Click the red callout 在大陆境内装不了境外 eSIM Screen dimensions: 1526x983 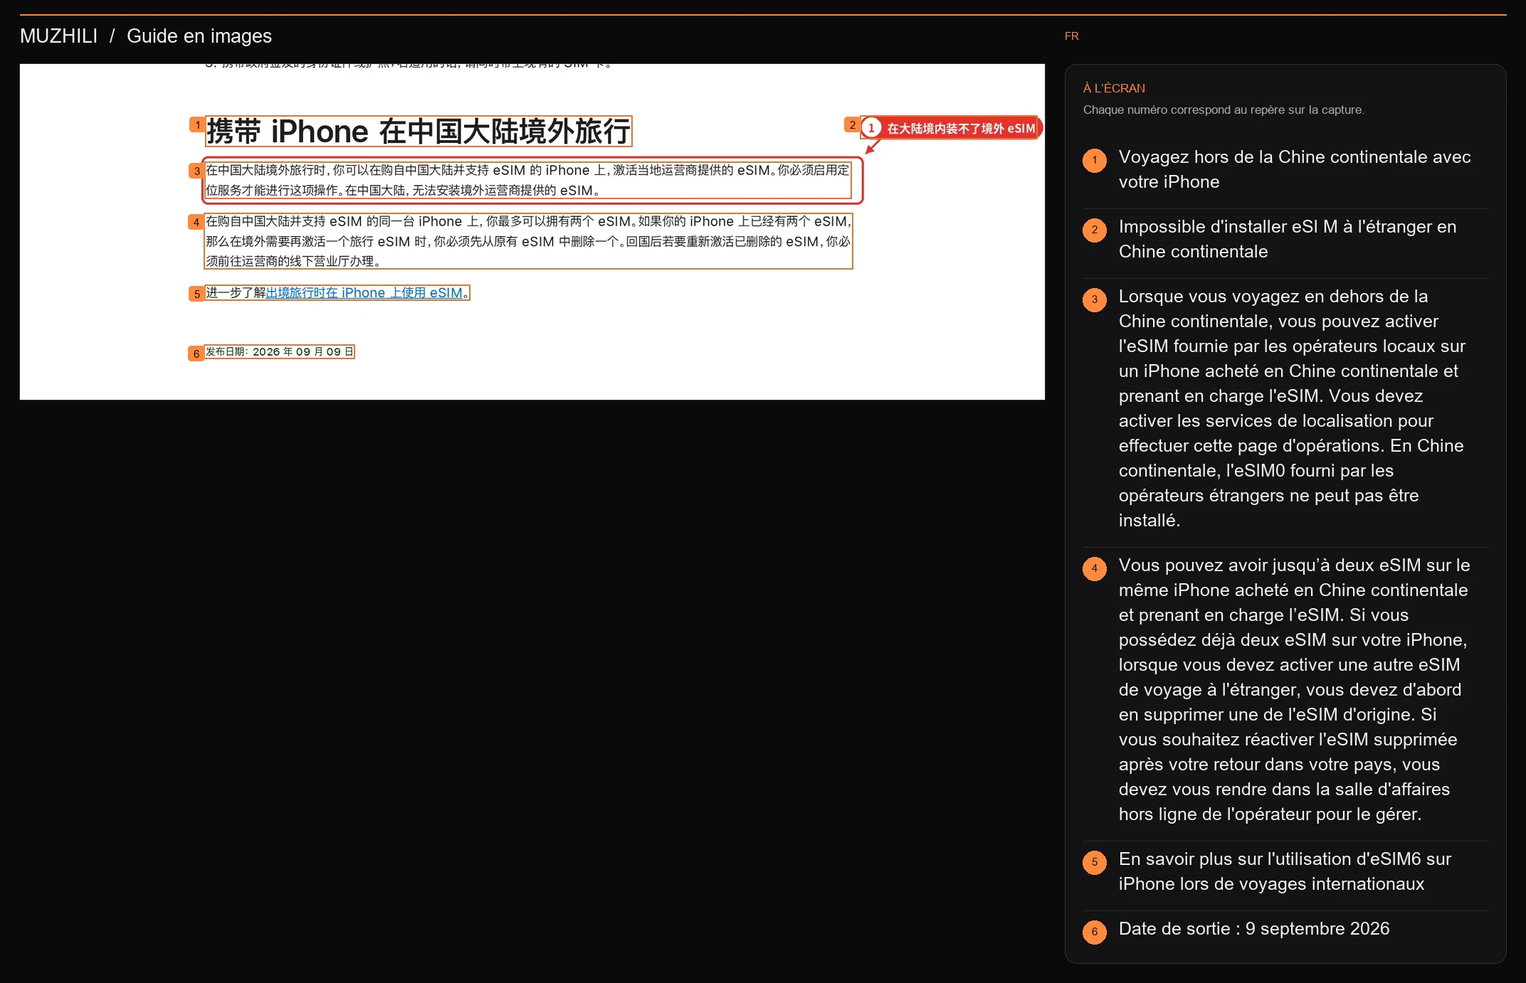[952, 128]
